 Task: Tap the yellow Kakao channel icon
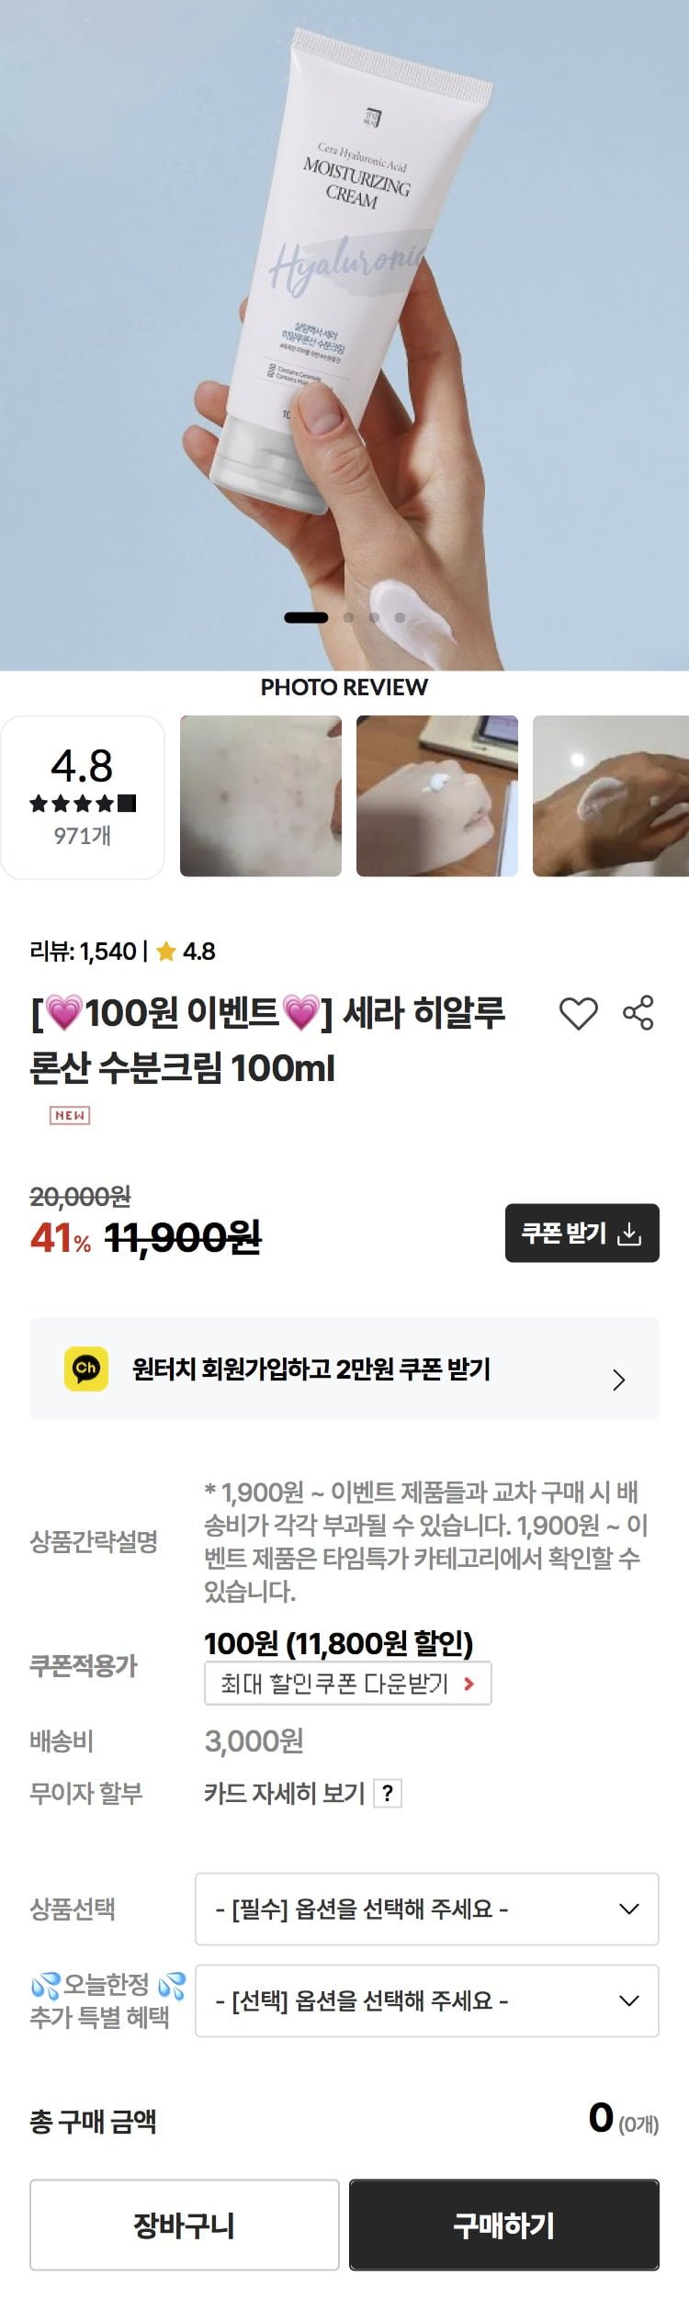[x=86, y=1369]
